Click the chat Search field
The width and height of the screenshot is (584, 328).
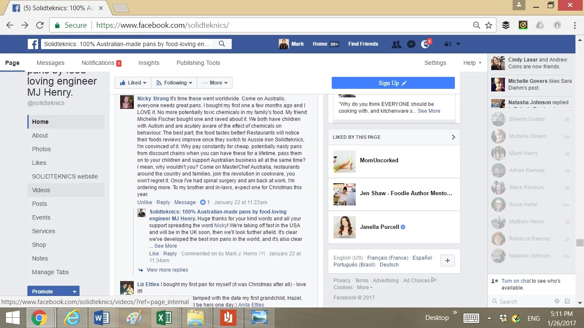point(522,301)
